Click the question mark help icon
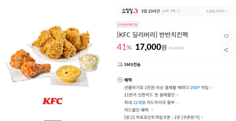Image resolution: width=236 pixels, height=121 pixels. tap(178, 11)
